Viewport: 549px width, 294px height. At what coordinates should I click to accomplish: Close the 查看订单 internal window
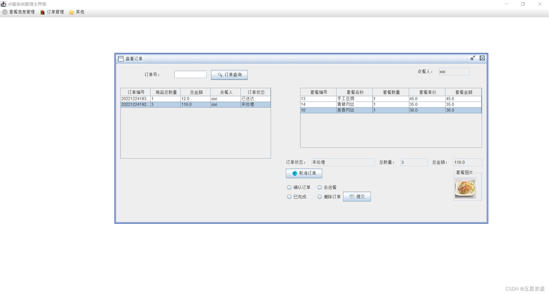pyautogui.click(x=482, y=58)
